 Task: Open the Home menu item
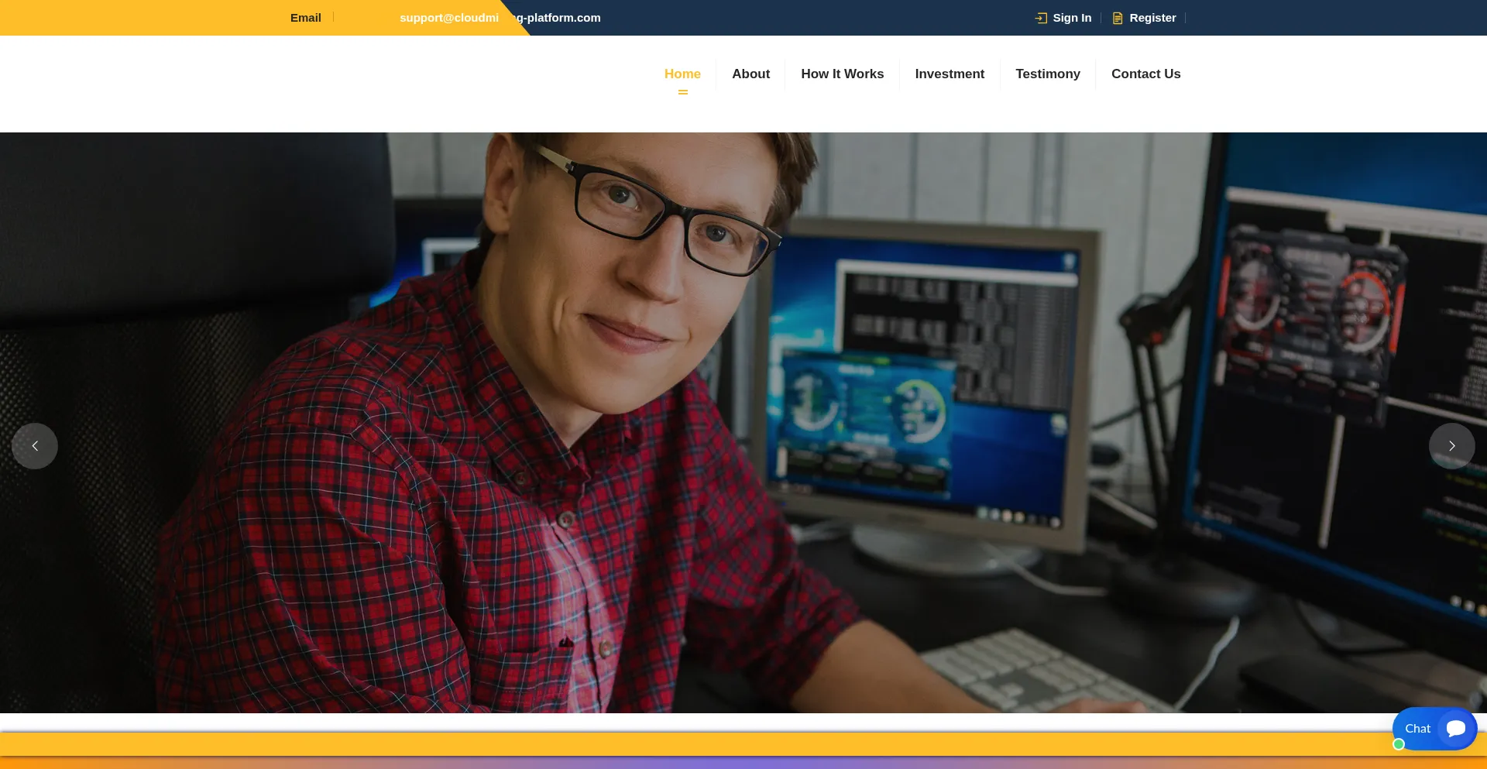coord(682,74)
